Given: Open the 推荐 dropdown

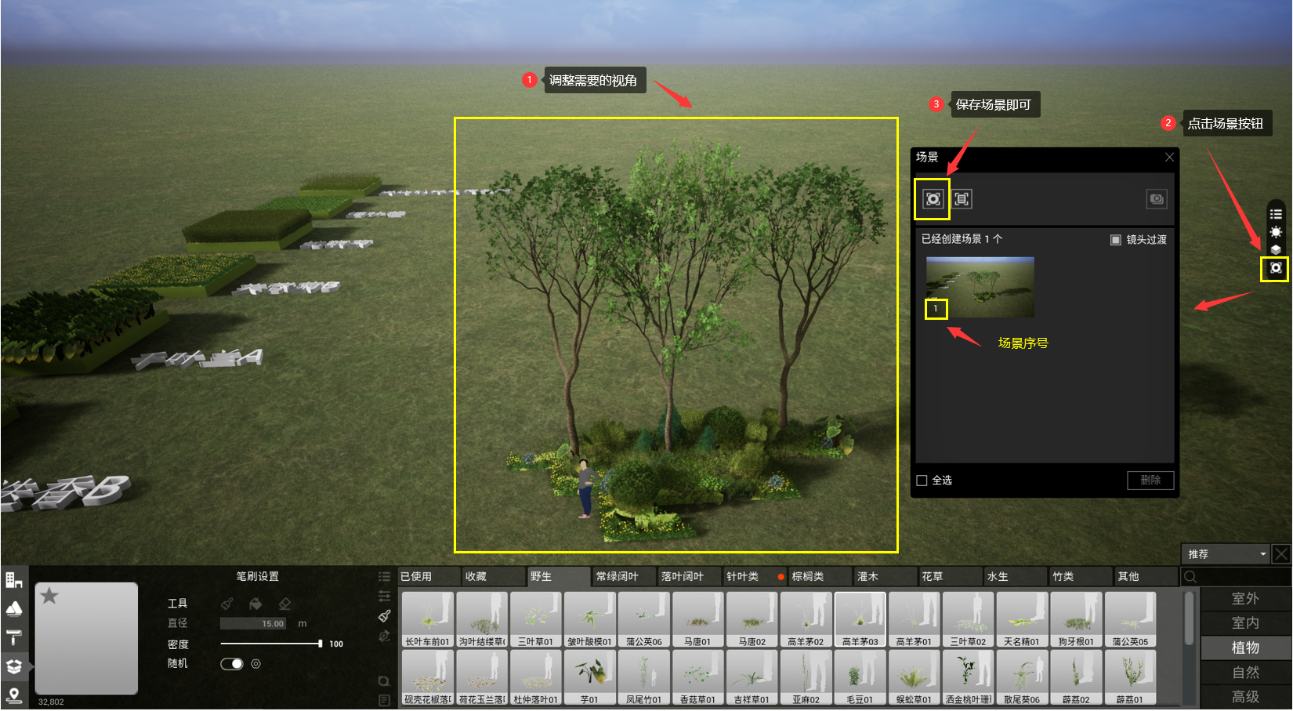Looking at the screenshot, I should point(1225,554).
